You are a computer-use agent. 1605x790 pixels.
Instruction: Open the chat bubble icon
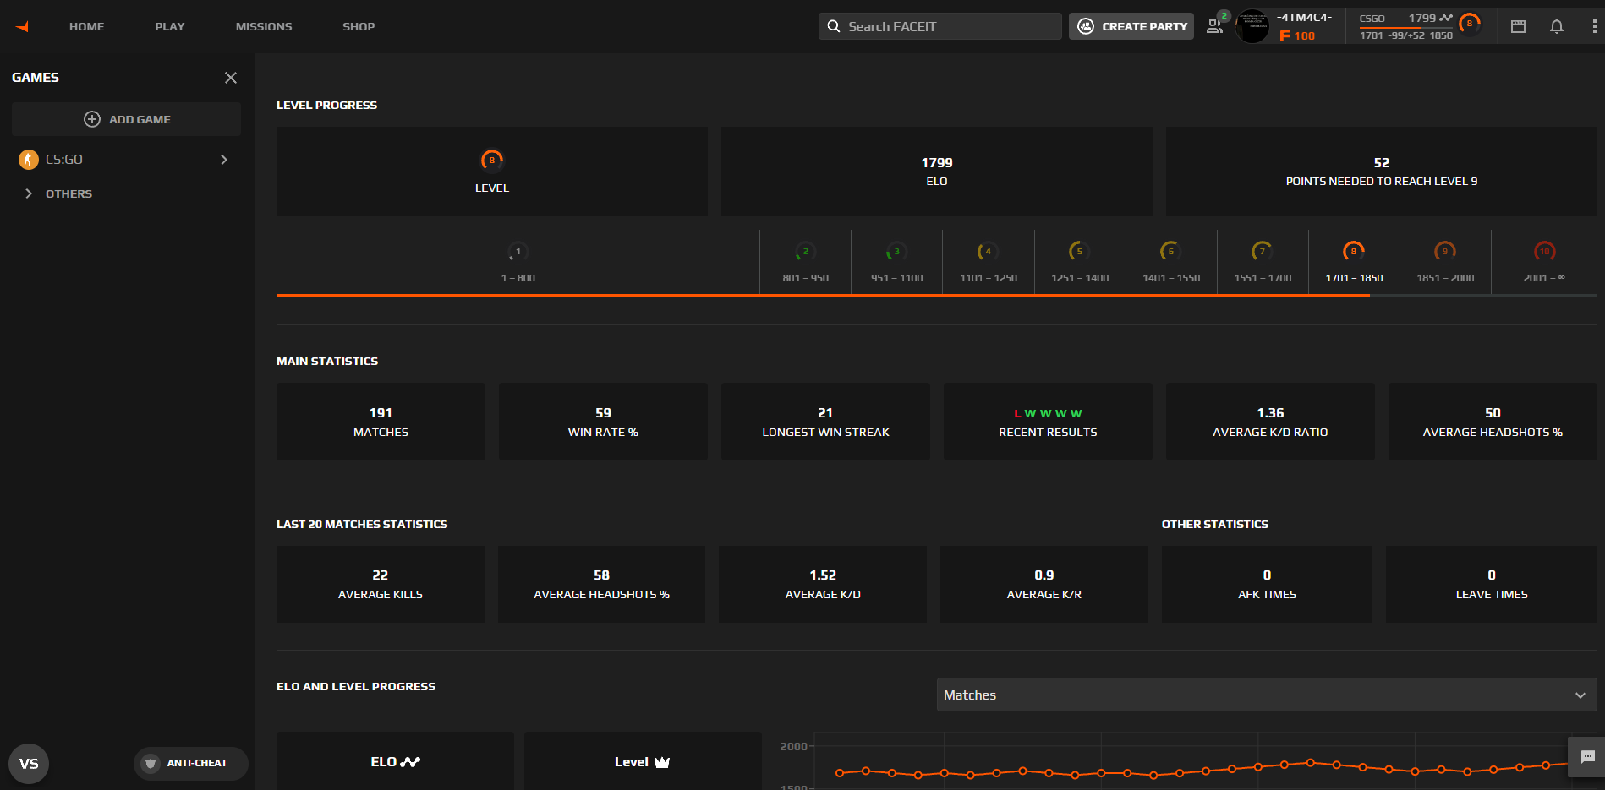tap(1587, 756)
